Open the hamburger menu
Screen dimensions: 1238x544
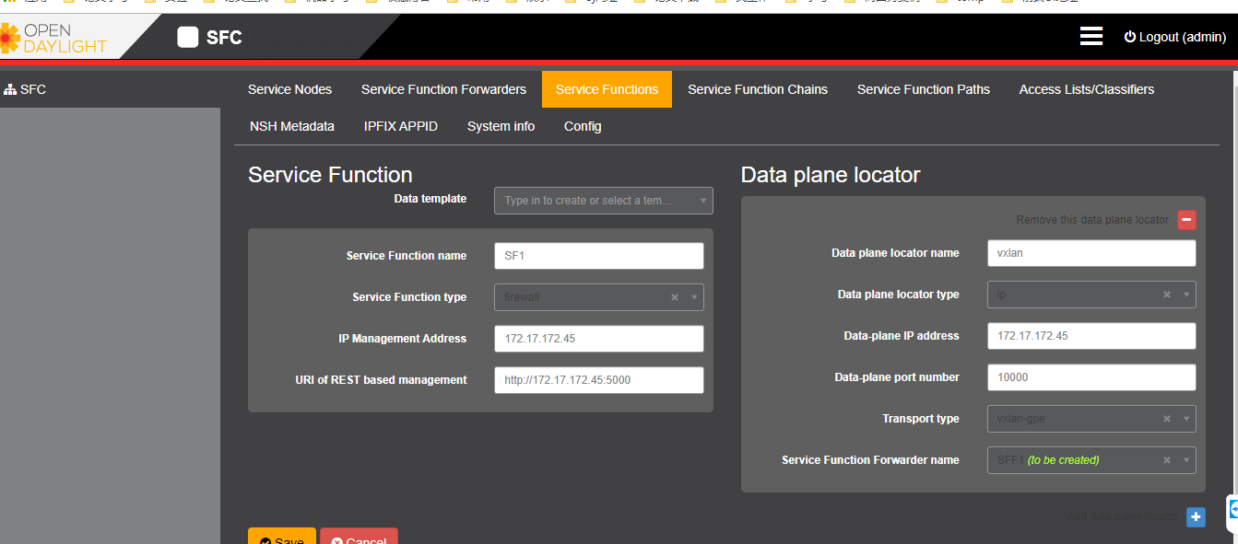click(x=1091, y=36)
